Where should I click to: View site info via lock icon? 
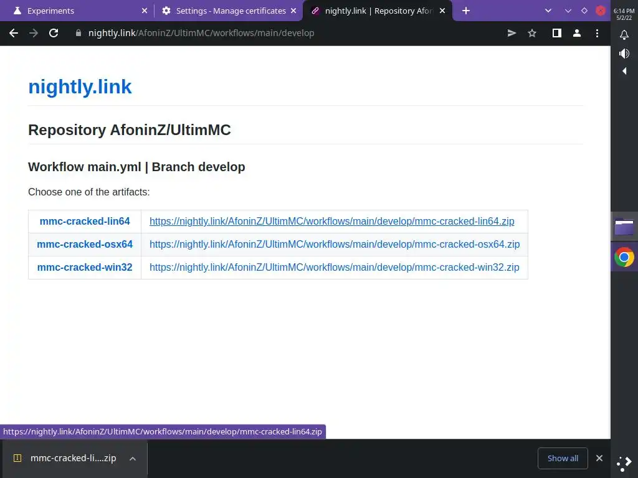click(x=79, y=34)
